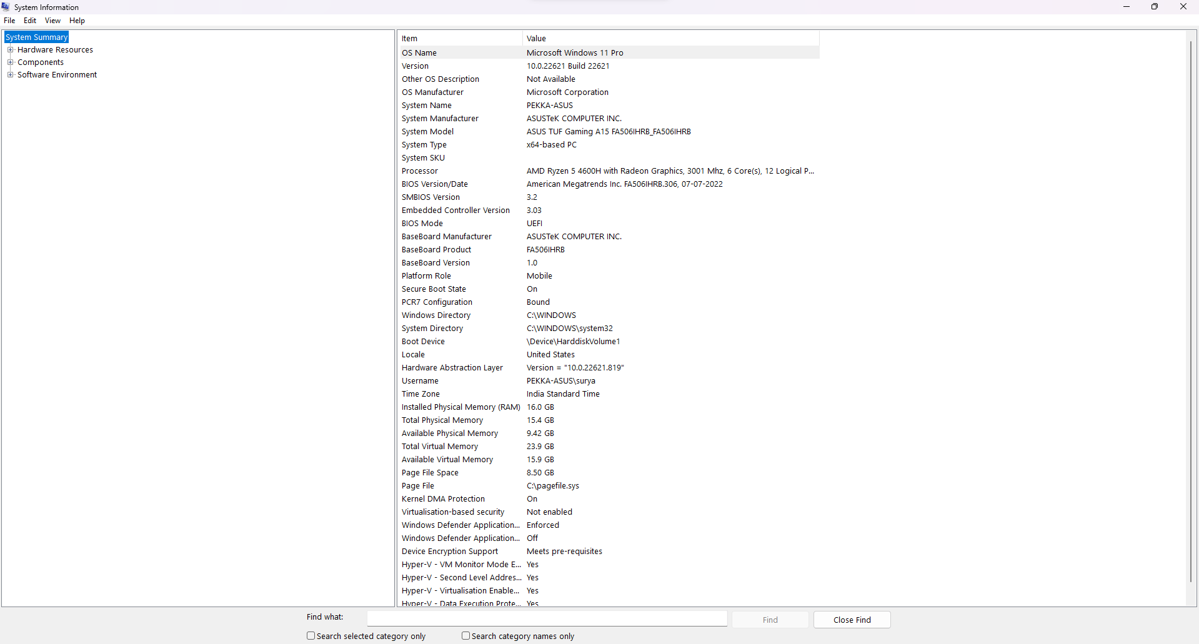
Task: Select the Hyper-V VM Monitor Mode row
Action: click(609, 565)
